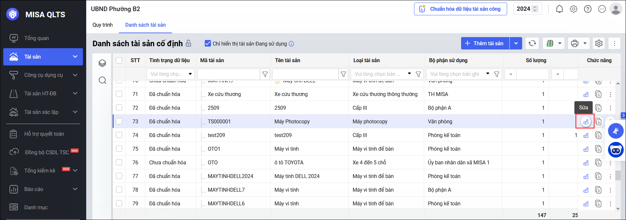This screenshot has width=626, height=220.
Task: Open the help question mark icon
Action: point(587,9)
